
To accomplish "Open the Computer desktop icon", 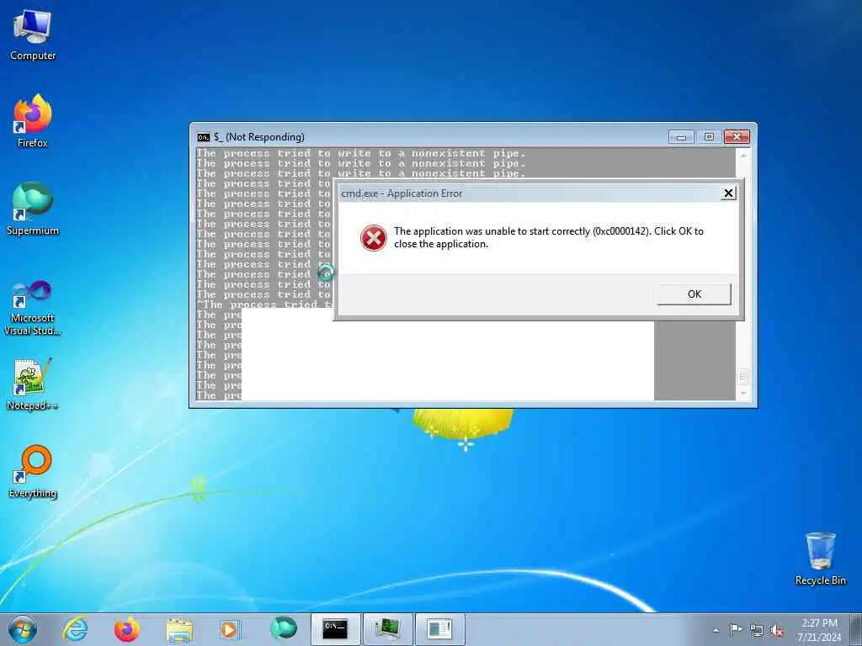I will 33,35.
